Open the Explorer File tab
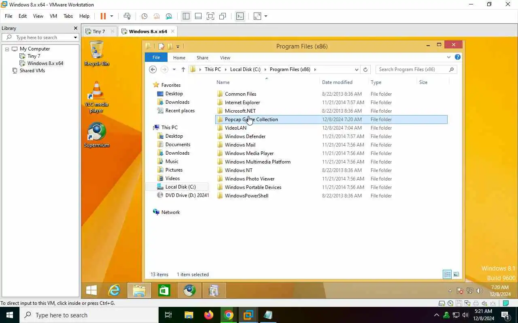The width and height of the screenshot is (518, 323). (156, 57)
